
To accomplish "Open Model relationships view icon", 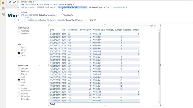I will [x=3, y=14].
